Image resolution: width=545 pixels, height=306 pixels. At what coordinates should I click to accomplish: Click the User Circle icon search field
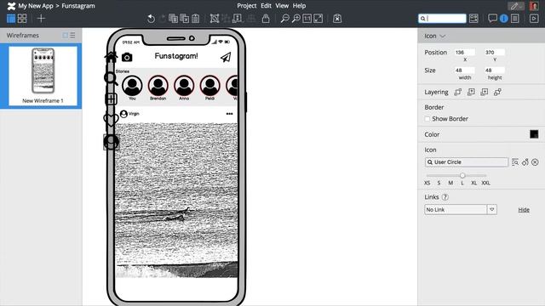[x=467, y=162]
